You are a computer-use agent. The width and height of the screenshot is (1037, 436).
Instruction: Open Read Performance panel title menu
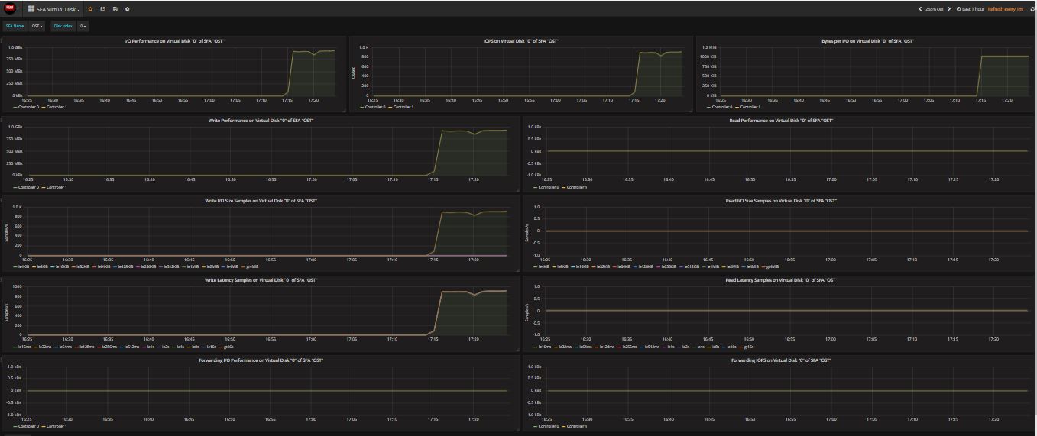click(781, 121)
